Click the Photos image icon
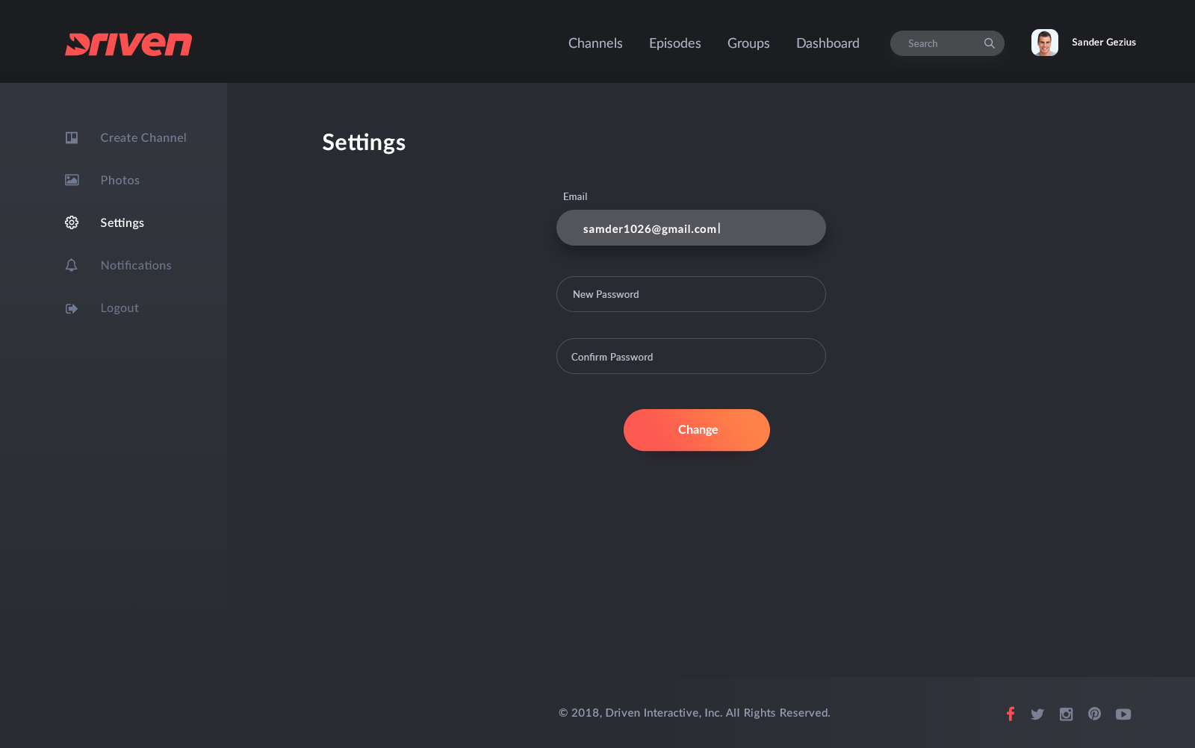Image resolution: width=1195 pixels, height=748 pixels. click(72, 180)
